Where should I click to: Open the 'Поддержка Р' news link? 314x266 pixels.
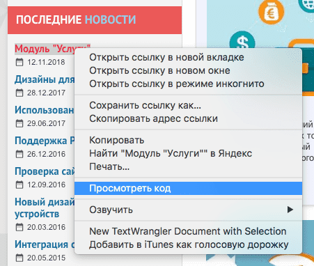pyautogui.click(x=45, y=141)
